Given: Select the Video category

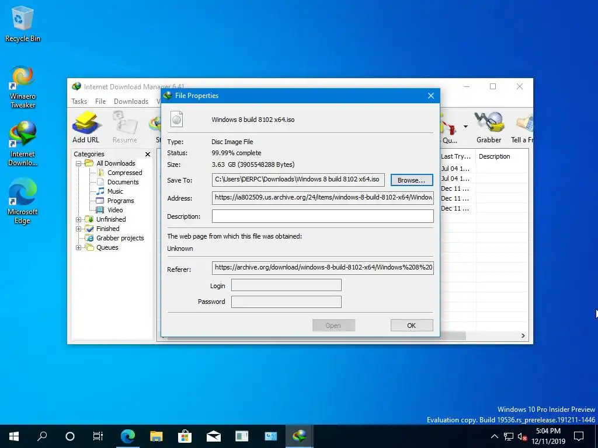Looking at the screenshot, I should pos(115,210).
